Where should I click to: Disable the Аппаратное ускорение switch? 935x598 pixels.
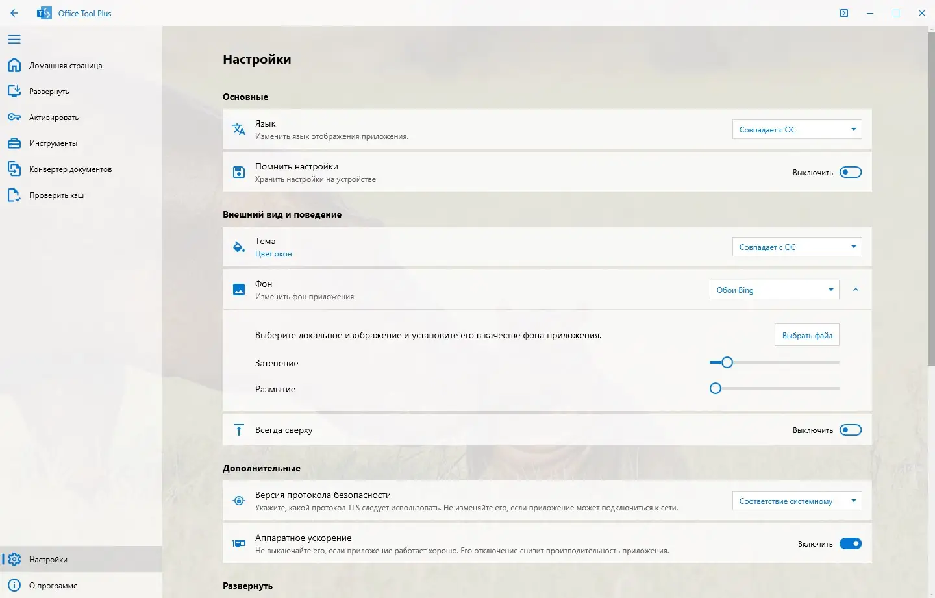(850, 543)
